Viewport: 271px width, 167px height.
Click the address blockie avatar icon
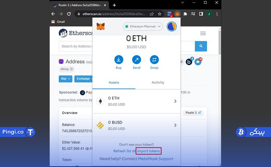(x=61, y=62)
